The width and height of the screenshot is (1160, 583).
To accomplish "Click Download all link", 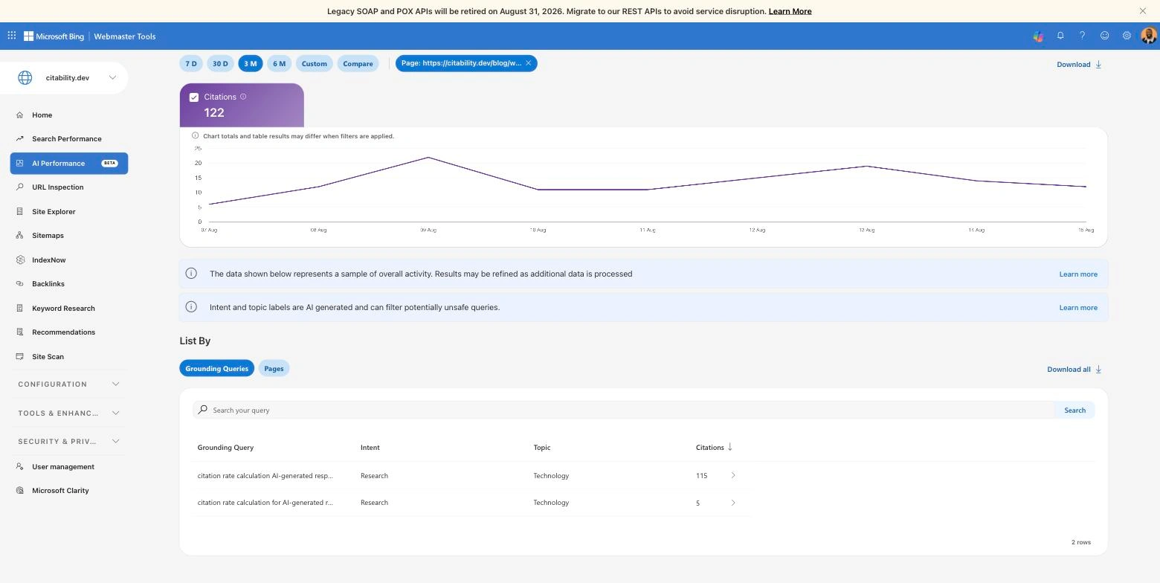I will coord(1074,370).
